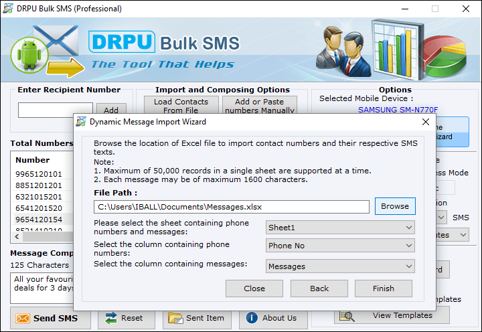Screen dimensions: 482x332
Task: Click the DRPU Bulk SMS title bar icon
Action: tap(7, 9)
